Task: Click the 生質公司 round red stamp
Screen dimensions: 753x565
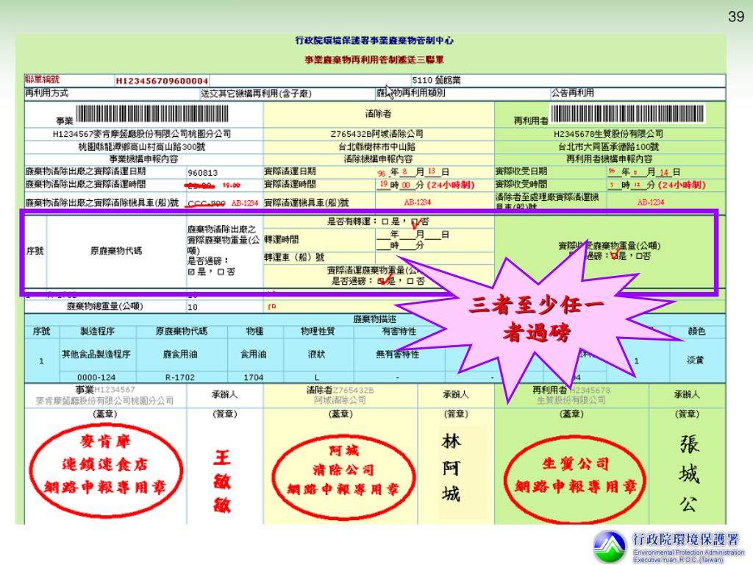Action: [x=574, y=479]
